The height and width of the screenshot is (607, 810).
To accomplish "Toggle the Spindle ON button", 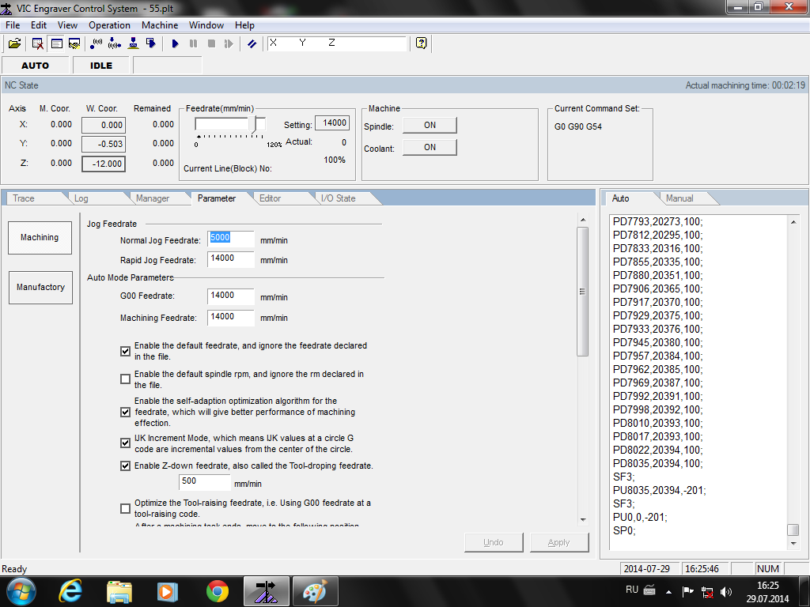I will click(x=430, y=126).
